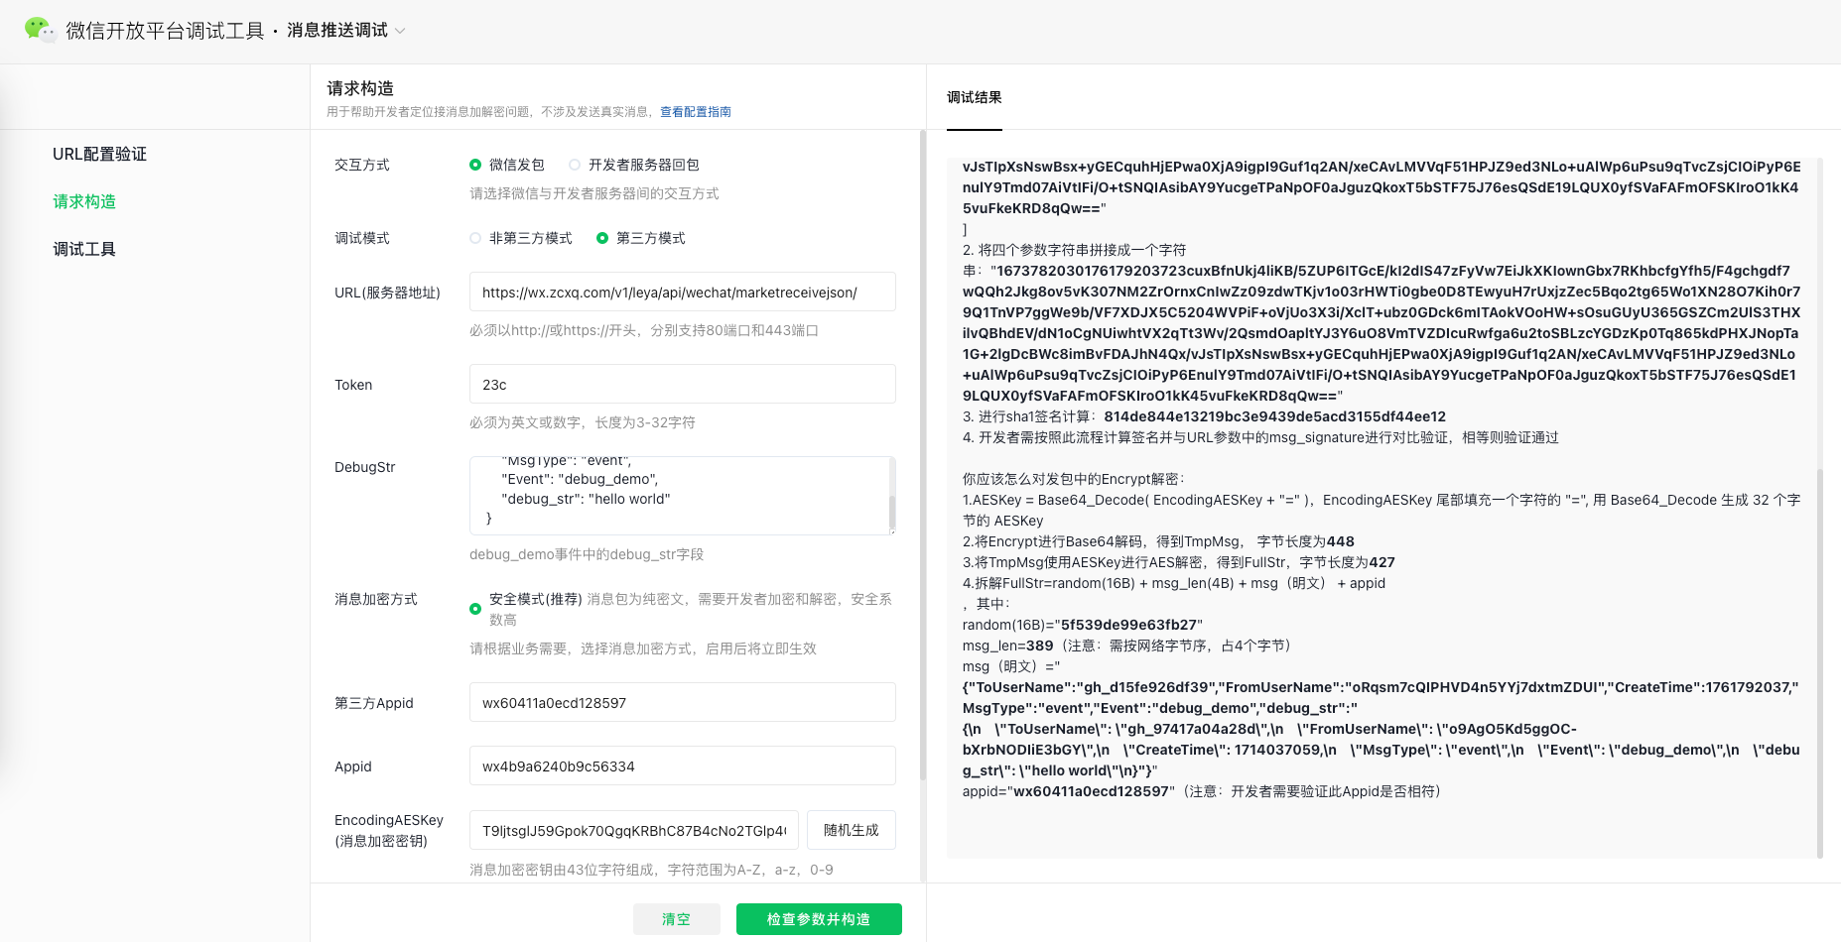This screenshot has width=1841, height=942.
Task: Open the URL配置验证 sidebar item
Action: [99, 154]
